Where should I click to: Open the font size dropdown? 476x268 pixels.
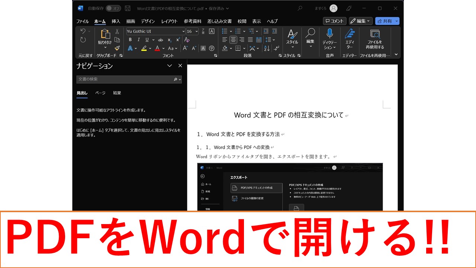[x=197, y=31]
